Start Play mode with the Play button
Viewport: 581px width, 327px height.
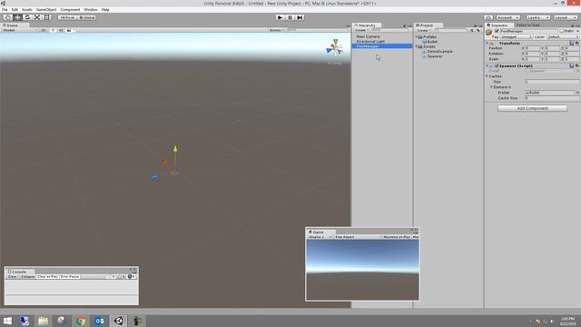(x=281, y=17)
